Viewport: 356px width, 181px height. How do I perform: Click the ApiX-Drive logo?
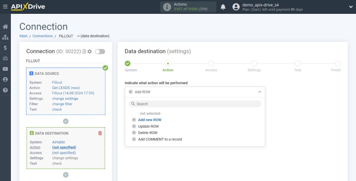coord(28,6)
